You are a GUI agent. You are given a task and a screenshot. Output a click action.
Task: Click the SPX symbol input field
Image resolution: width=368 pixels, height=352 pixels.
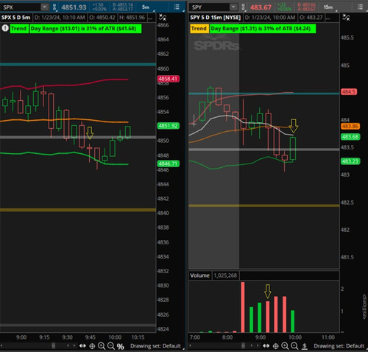tap(21, 7)
